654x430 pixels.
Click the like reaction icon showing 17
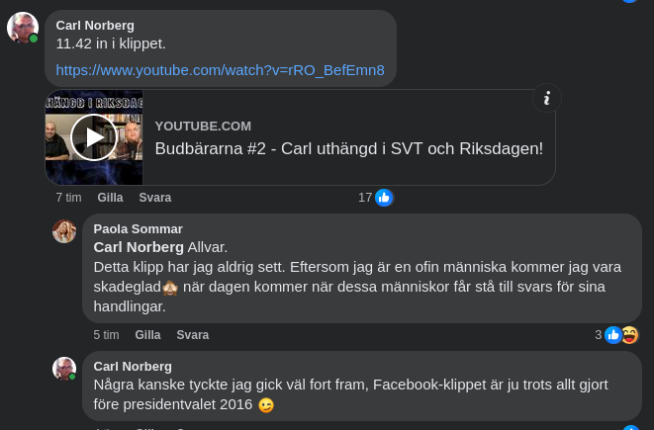(384, 198)
